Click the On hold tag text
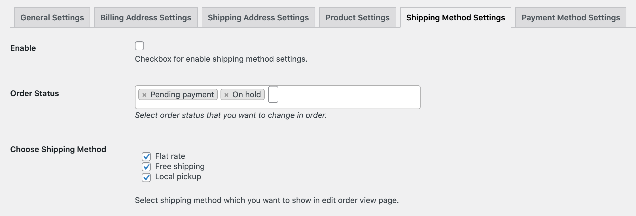This screenshot has width=636, height=216. point(247,94)
